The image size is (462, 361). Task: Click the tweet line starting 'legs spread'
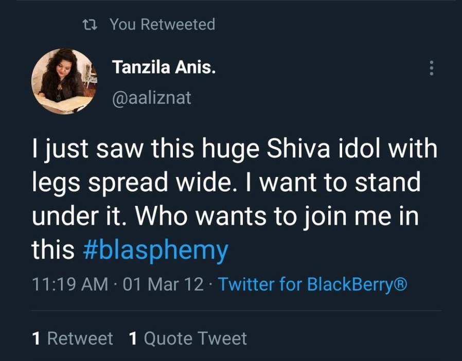(226, 184)
